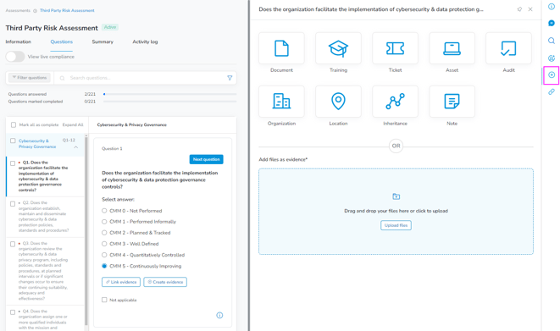
Task: Switch to the Information tab
Action: 18,41
